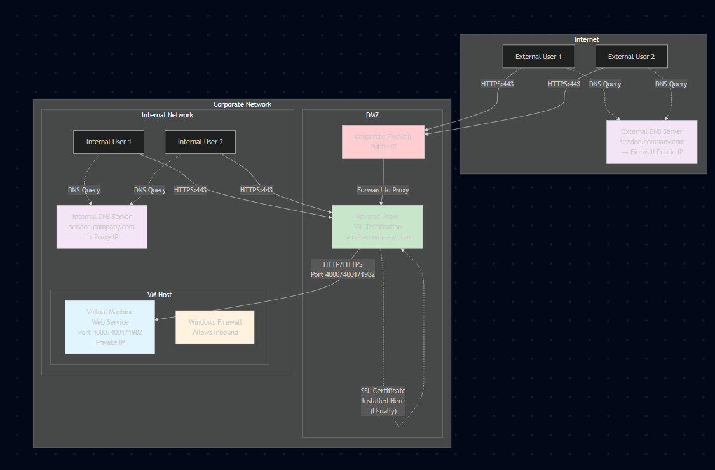
Task: Click the Internal DNS Server node
Action: click(102, 227)
